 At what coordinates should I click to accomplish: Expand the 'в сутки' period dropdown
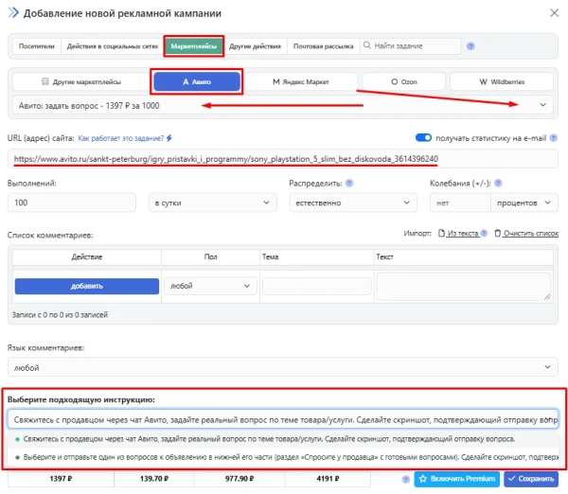click(x=197, y=203)
